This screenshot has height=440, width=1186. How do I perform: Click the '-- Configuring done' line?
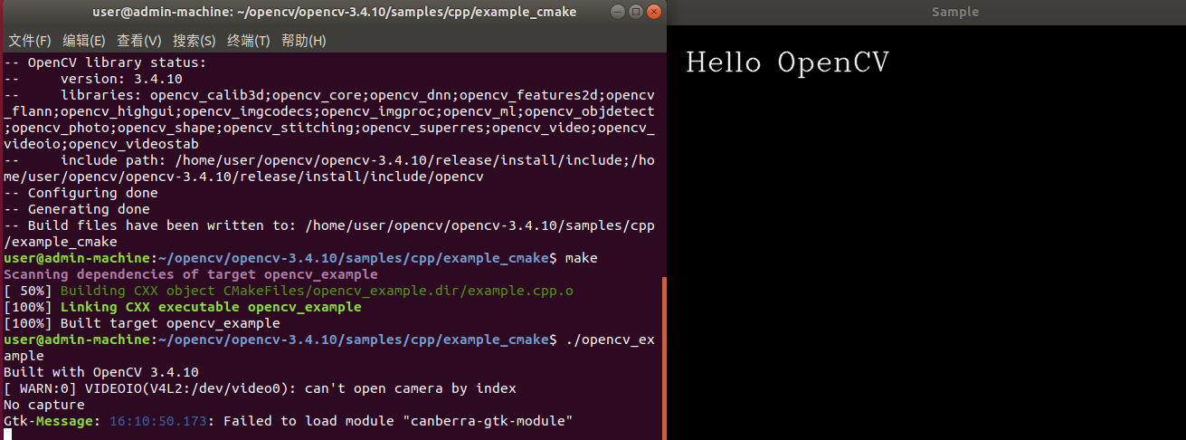[81, 193]
